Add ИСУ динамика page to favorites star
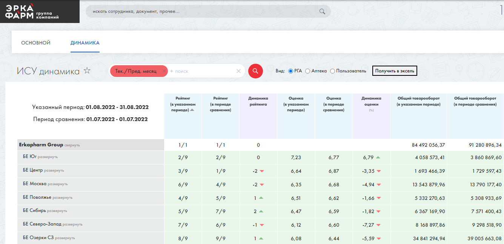The image size is (504, 244). point(87,71)
